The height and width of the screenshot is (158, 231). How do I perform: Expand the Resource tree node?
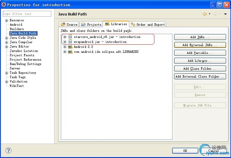[6, 20]
